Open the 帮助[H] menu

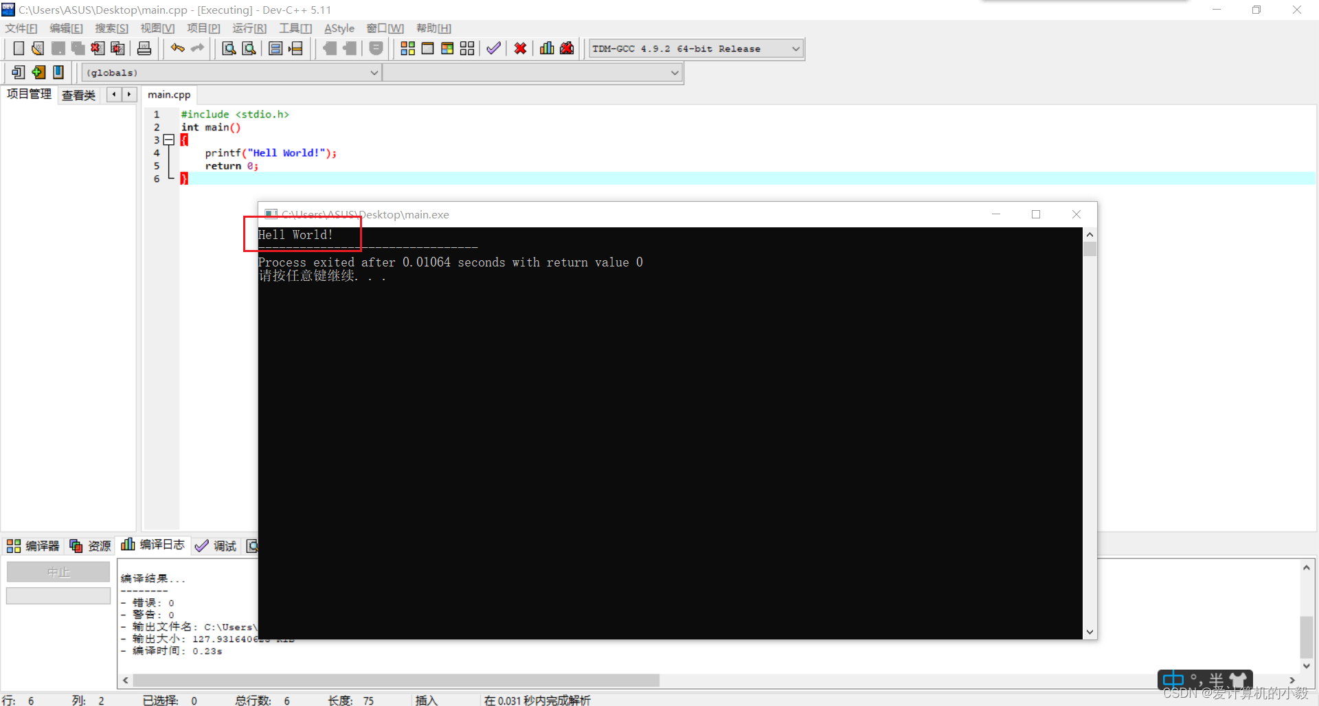[433, 28]
